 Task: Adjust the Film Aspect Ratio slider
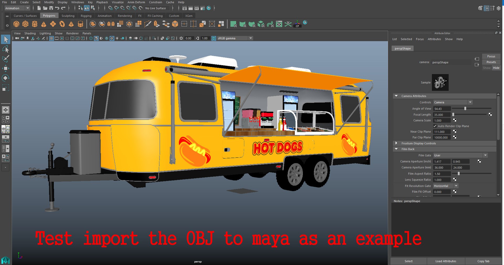(459, 174)
